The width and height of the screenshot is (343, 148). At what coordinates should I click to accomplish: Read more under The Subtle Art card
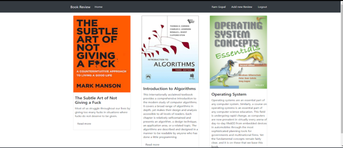84,124
